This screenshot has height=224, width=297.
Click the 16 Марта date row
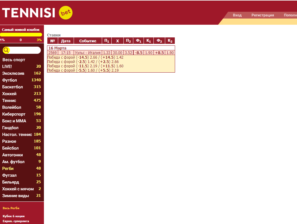point(111,48)
